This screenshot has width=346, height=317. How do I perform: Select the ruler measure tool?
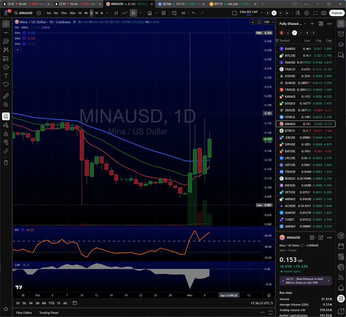tap(6, 96)
